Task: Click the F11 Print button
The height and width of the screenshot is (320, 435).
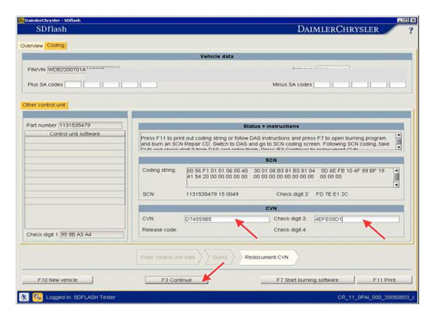Action: (384, 280)
